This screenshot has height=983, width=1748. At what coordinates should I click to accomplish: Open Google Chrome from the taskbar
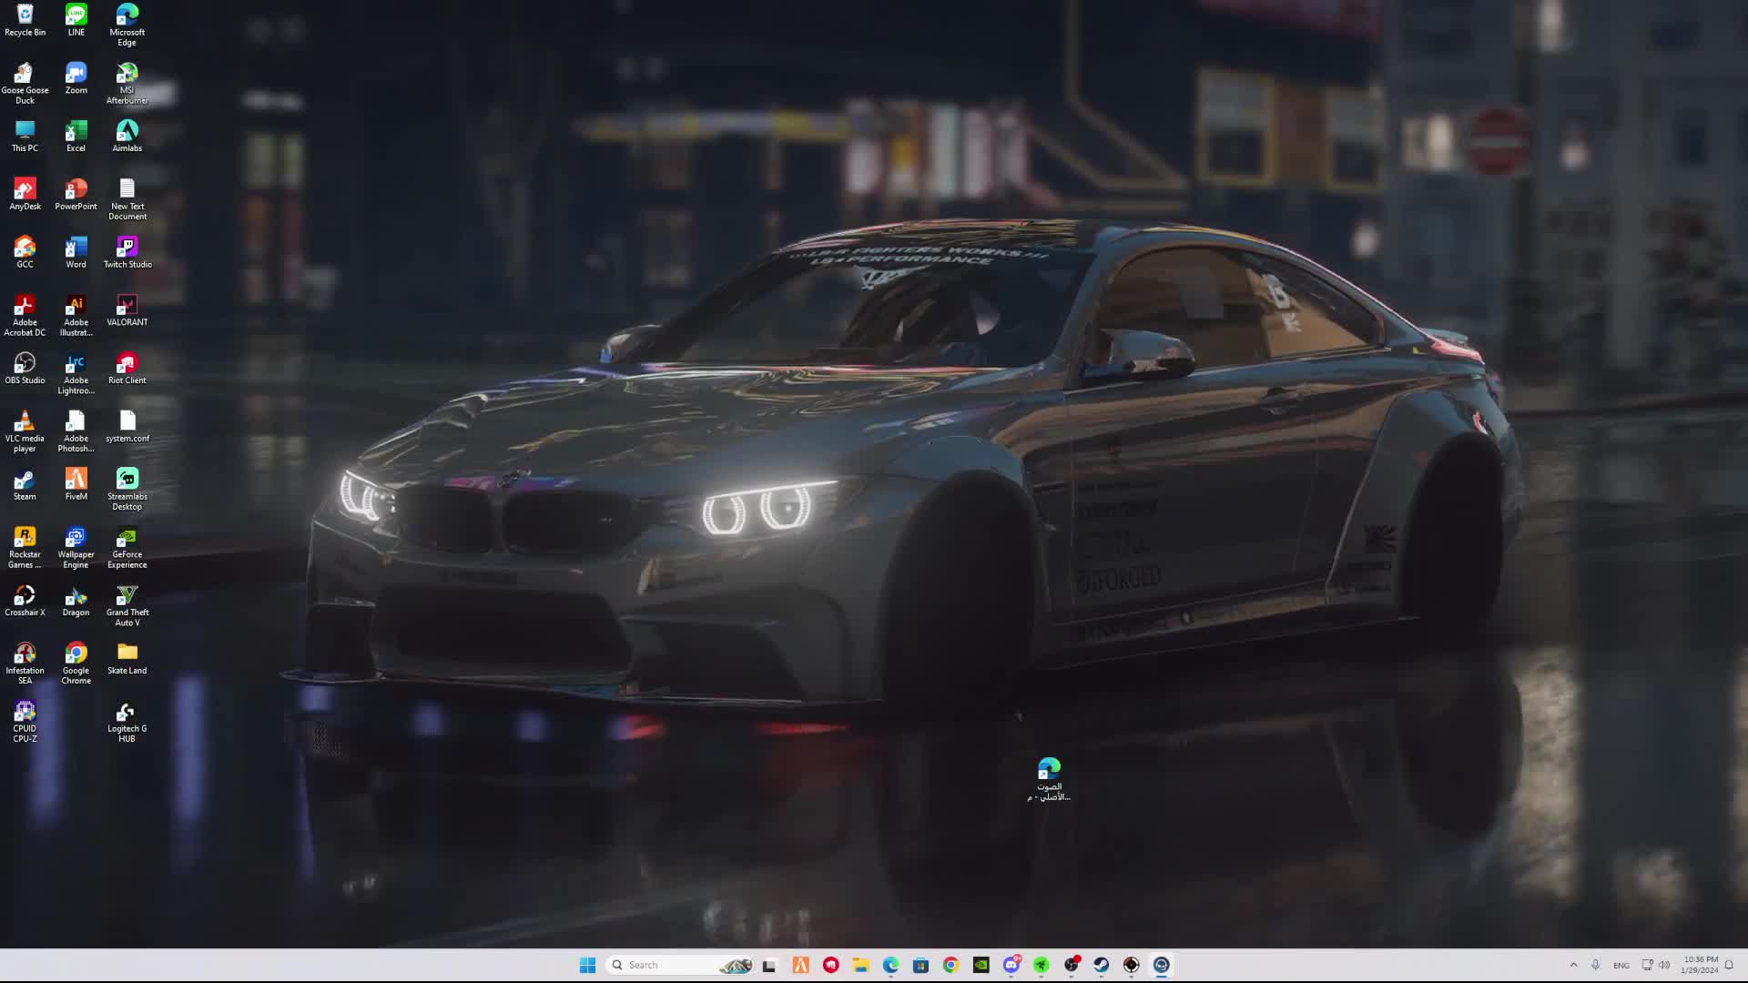(x=950, y=965)
